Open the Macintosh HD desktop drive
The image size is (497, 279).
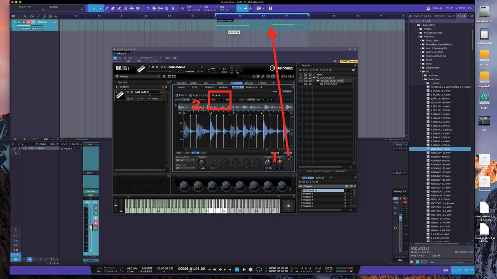(484, 12)
